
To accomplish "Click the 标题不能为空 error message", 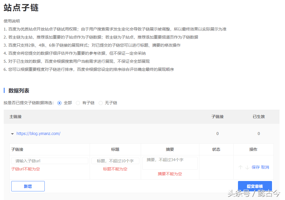I will click(115, 169).
